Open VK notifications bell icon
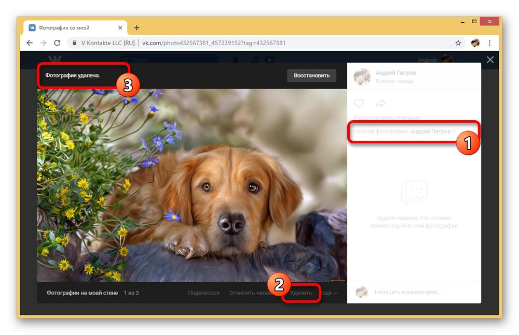519x335 pixels. [x=235, y=60]
